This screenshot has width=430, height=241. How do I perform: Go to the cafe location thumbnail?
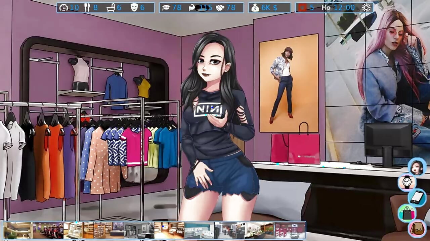[x=260, y=230]
